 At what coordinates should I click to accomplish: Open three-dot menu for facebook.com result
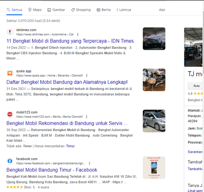[89, 163]
